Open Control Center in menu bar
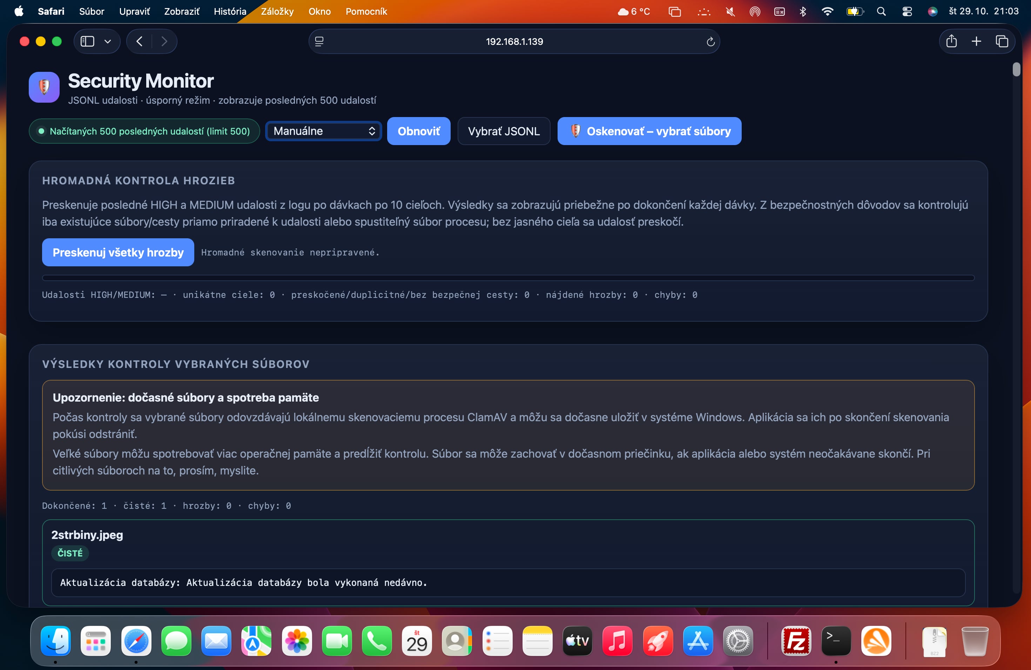Screen dimensions: 1031x670 [x=907, y=11]
